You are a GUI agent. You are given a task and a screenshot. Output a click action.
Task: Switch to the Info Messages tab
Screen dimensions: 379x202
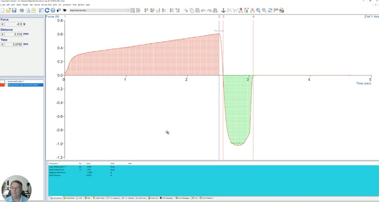(167, 198)
